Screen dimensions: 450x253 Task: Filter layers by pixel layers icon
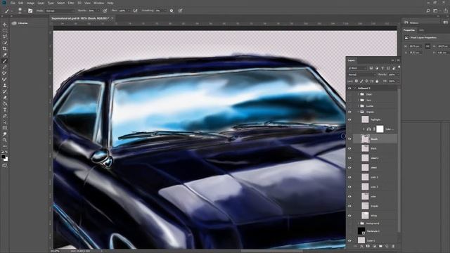tap(371, 68)
